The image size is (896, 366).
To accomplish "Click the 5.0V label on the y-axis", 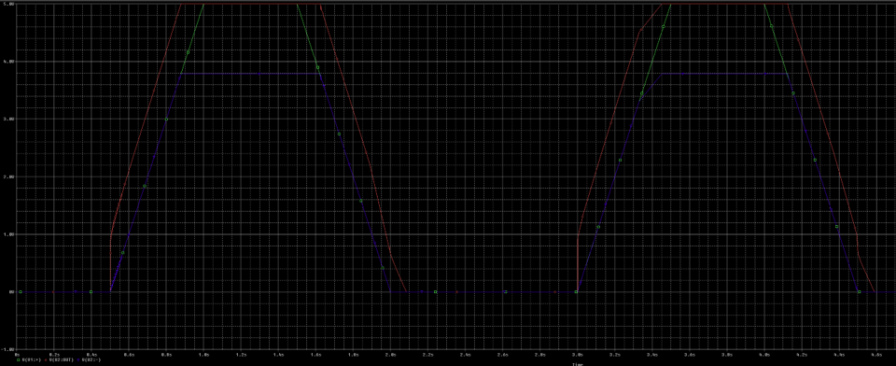I will (x=8, y=4).
